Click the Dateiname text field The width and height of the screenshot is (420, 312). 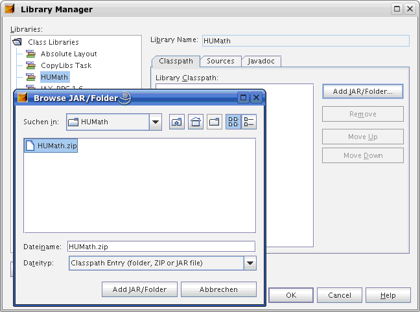point(161,247)
